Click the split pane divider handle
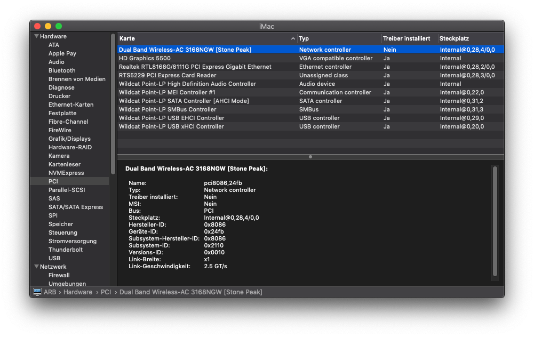 pyautogui.click(x=310, y=157)
